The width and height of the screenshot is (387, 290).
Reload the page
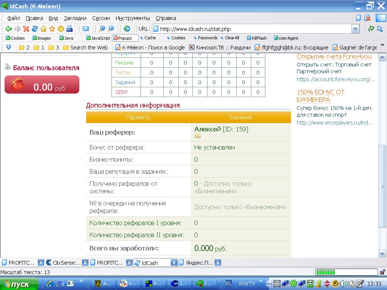click(34, 29)
